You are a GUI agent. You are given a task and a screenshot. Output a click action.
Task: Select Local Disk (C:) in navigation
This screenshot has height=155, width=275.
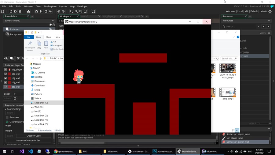click(x=41, y=103)
